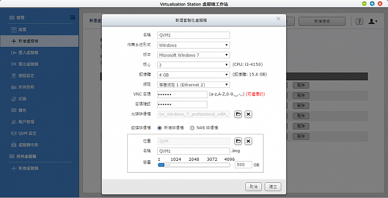Click the bottom sidebar add VM entry
388x198 pixels.
coord(25,168)
